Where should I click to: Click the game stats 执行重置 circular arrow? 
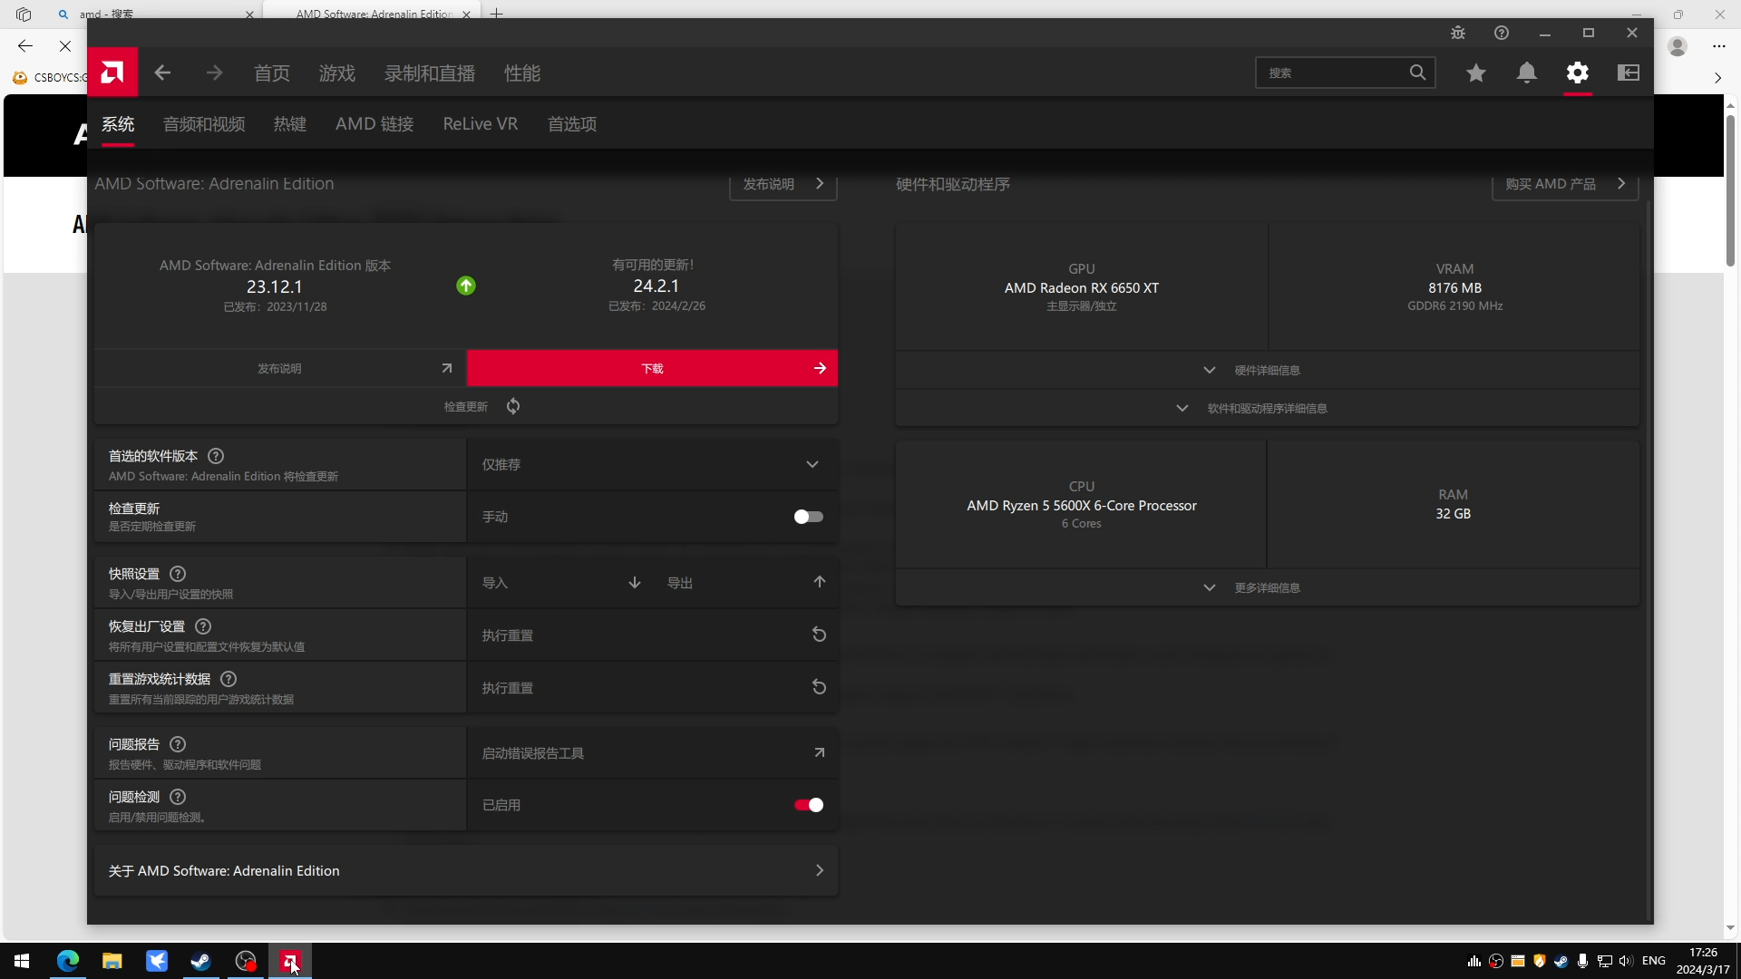pos(819,687)
